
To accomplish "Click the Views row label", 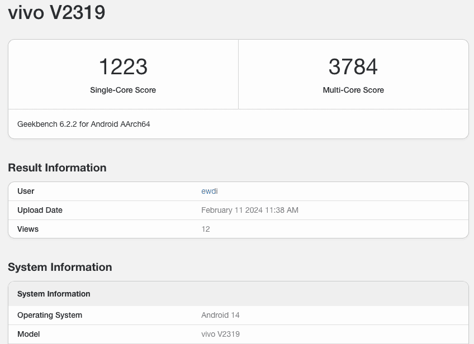I will point(28,229).
